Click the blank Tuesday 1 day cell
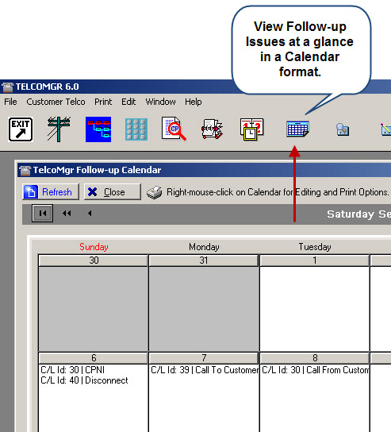 tap(314, 309)
